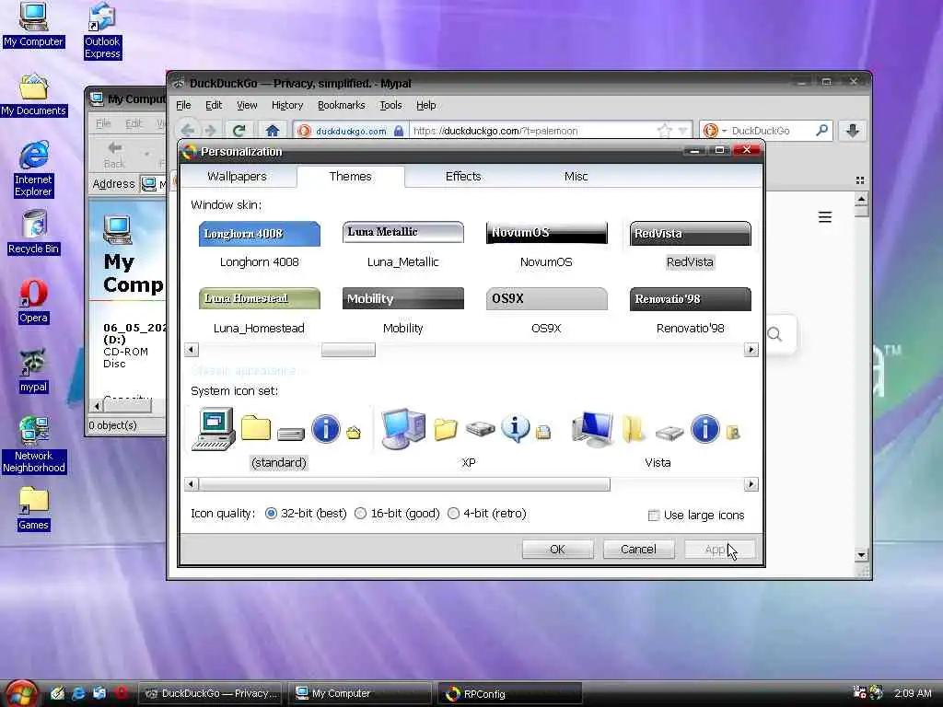Click Back in My Computer window

[x=114, y=155]
